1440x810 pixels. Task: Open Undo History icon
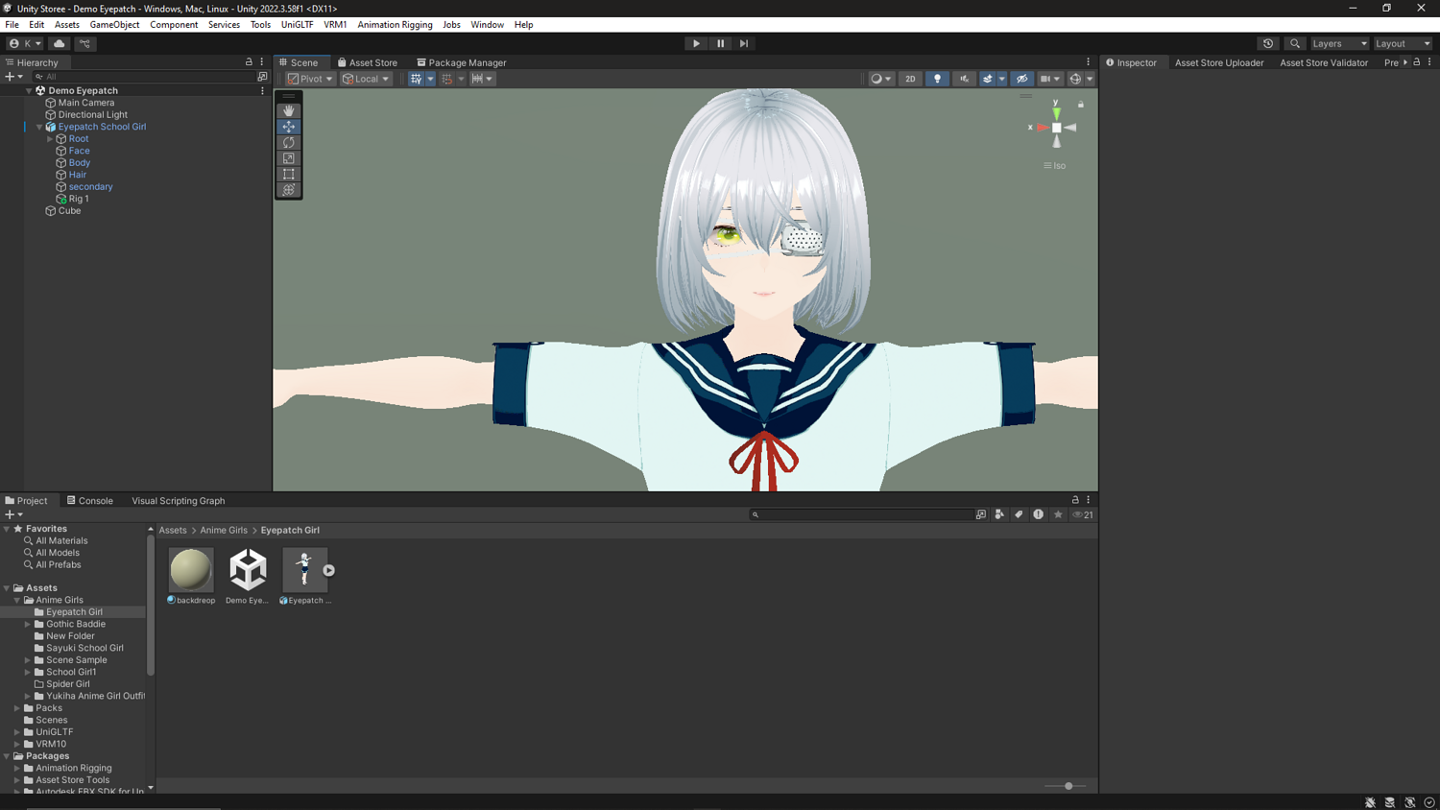coord(1268,43)
